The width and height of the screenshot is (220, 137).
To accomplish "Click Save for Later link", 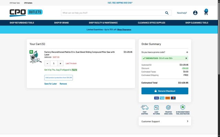I will click(51, 84).
